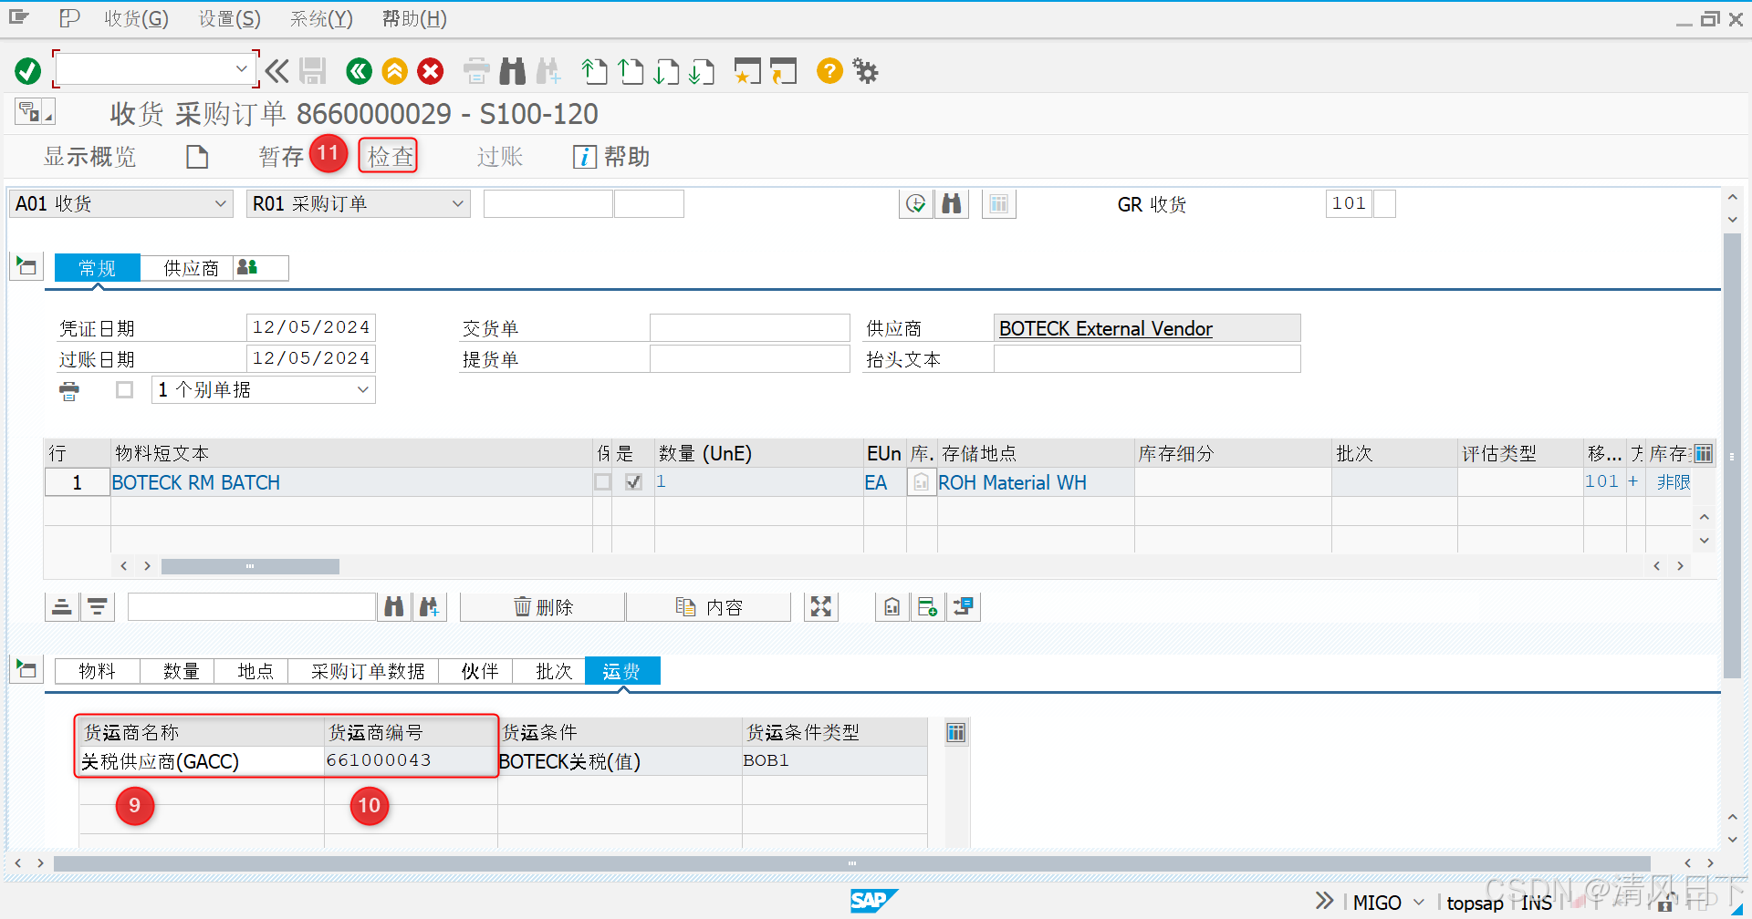Viewport: 1752px width, 919px height.
Task: Click the First Page icon
Action: click(595, 71)
